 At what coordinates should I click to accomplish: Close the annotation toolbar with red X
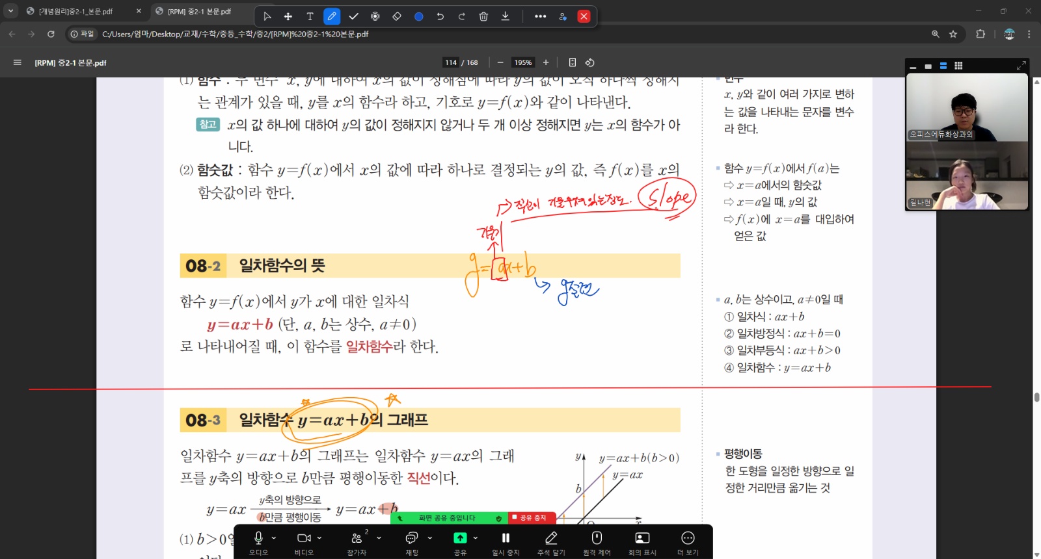point(584,16)
